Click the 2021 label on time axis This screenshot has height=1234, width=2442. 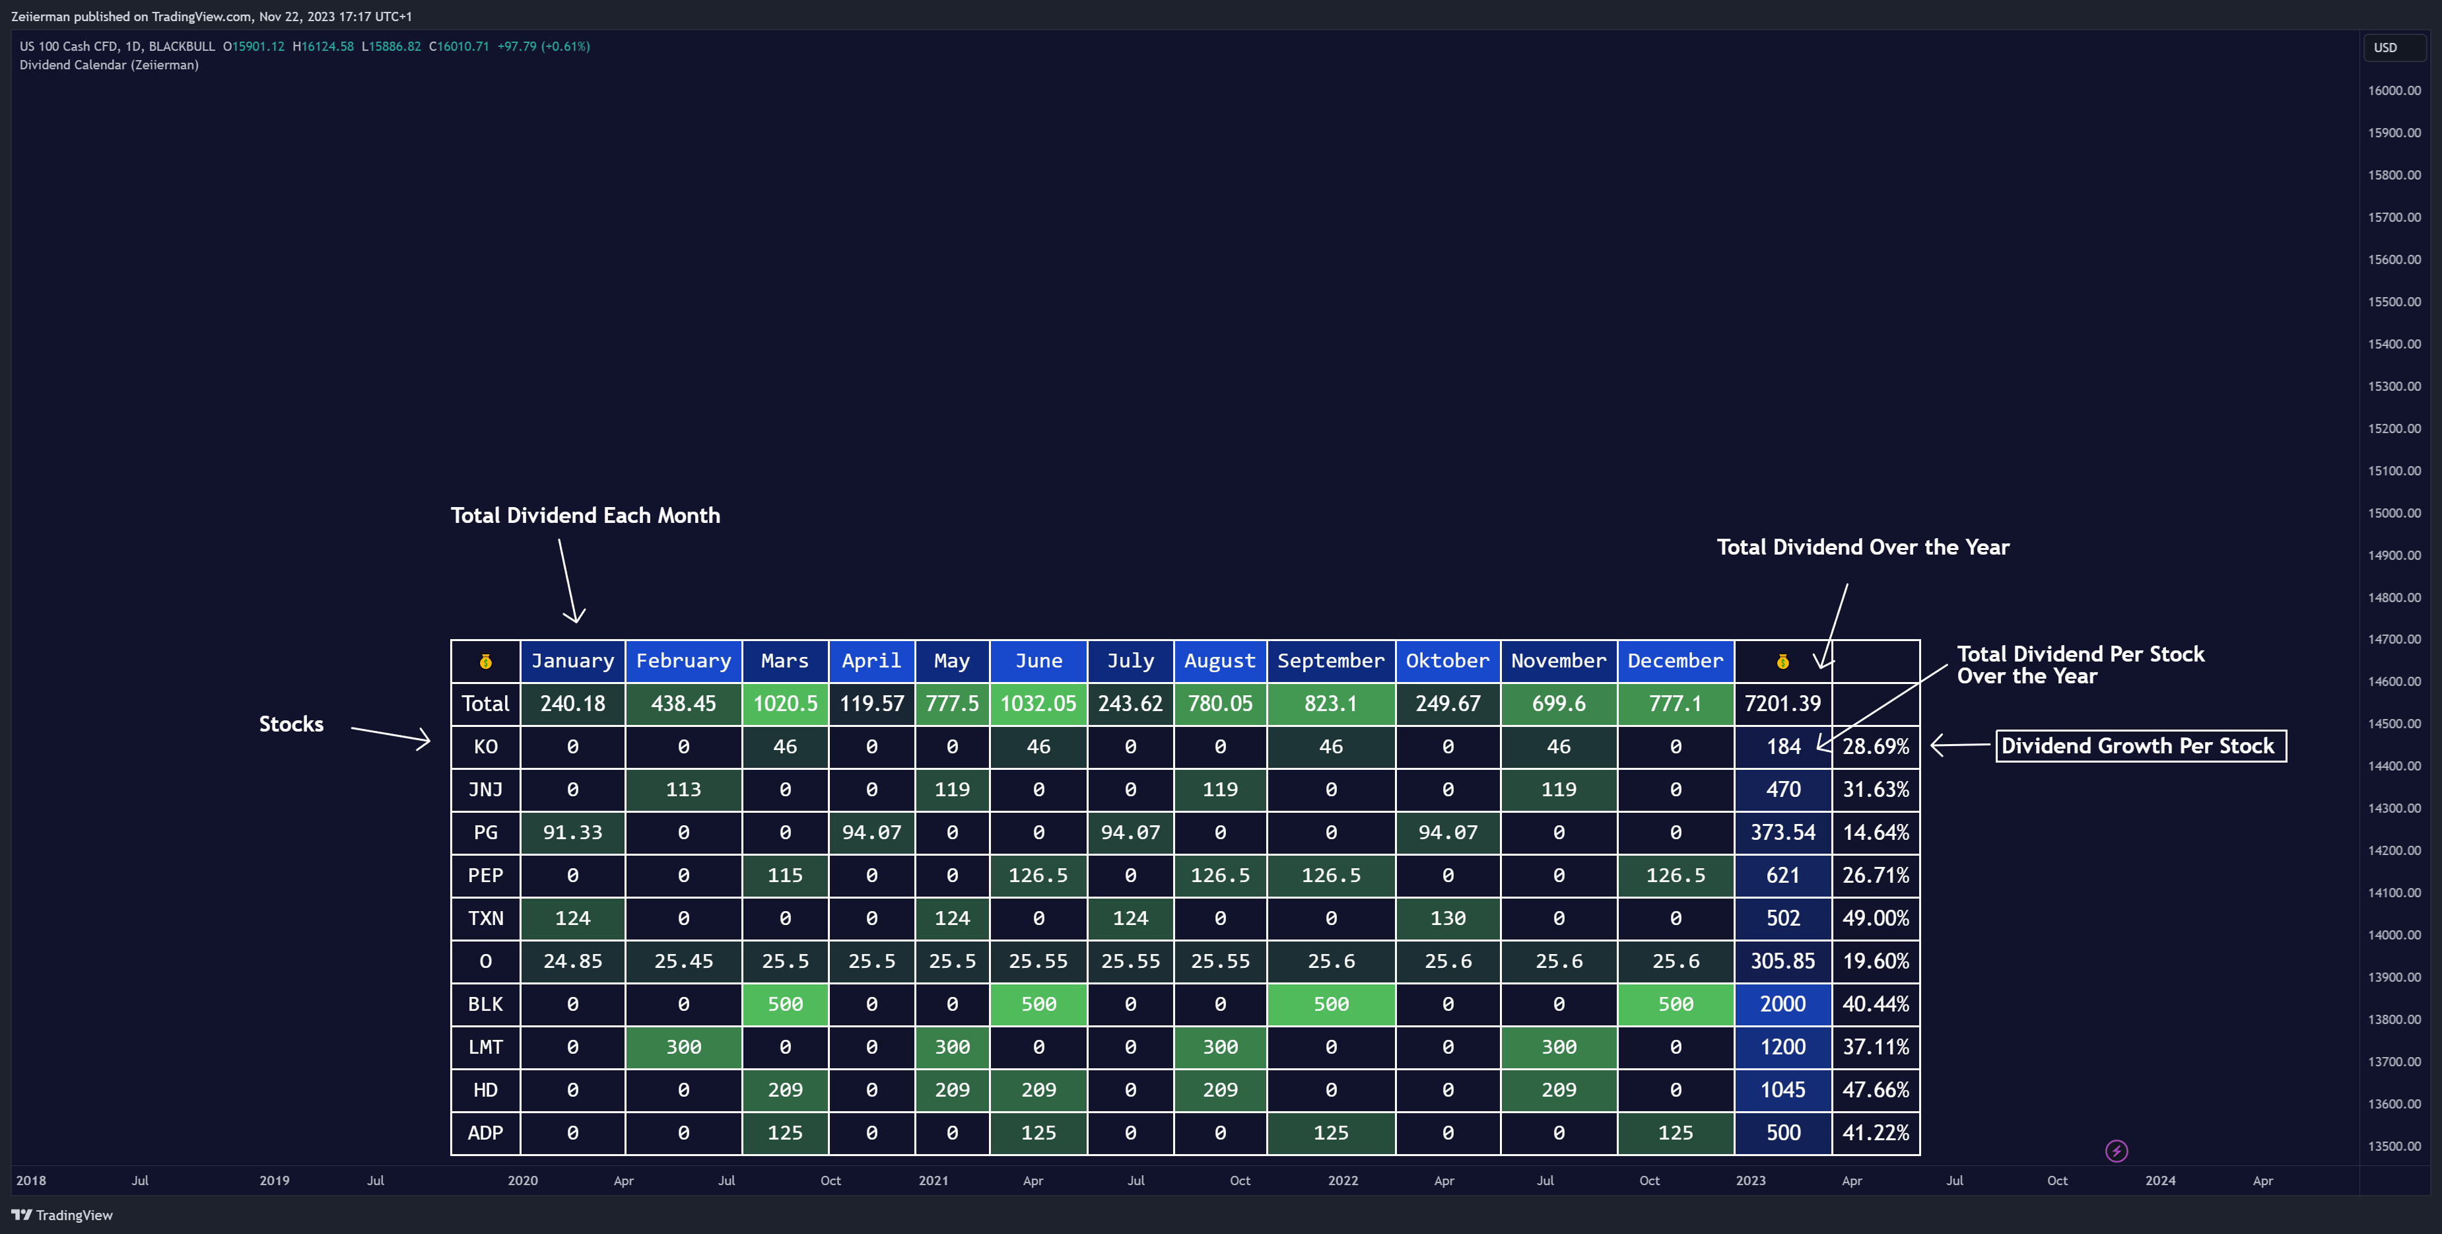click(933, 1181)
